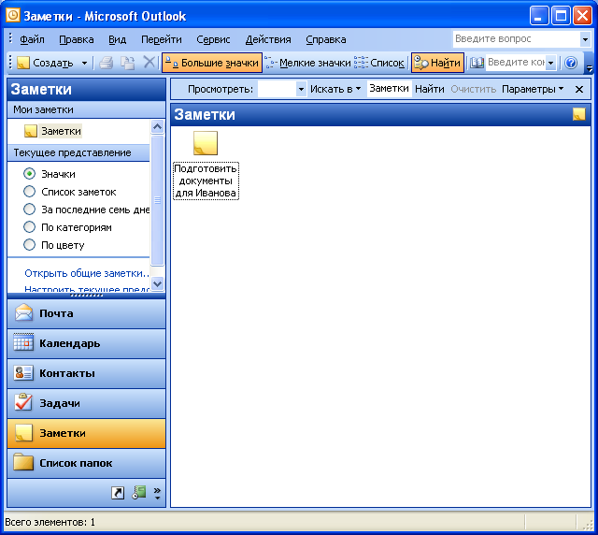Viewport: 598px width, 535px height.
Task: Toggle the Find toolbar button
Action: coord(437,63)
